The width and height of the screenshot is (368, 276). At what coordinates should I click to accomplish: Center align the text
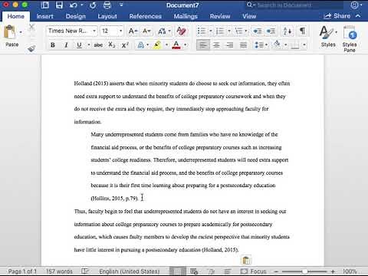[216, 45]
